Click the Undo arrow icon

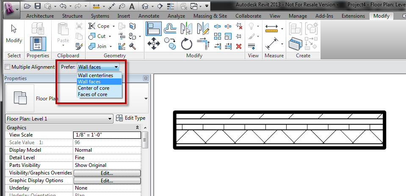pyautogui.click(x=63, y=5)
